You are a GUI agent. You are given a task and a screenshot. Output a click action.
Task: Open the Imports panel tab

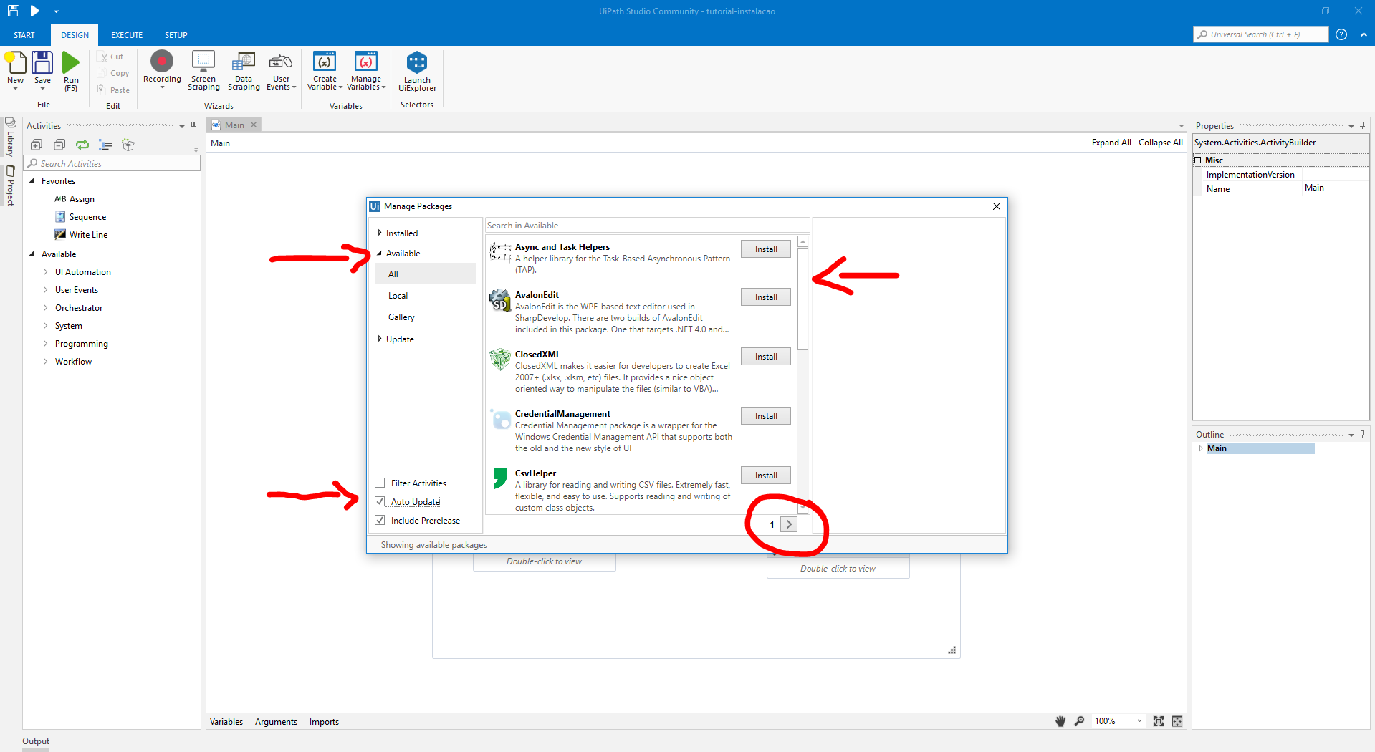[x=324, y=721]
